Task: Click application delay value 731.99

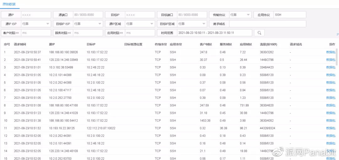Action: pyautogui.click(x=244, y=105)
